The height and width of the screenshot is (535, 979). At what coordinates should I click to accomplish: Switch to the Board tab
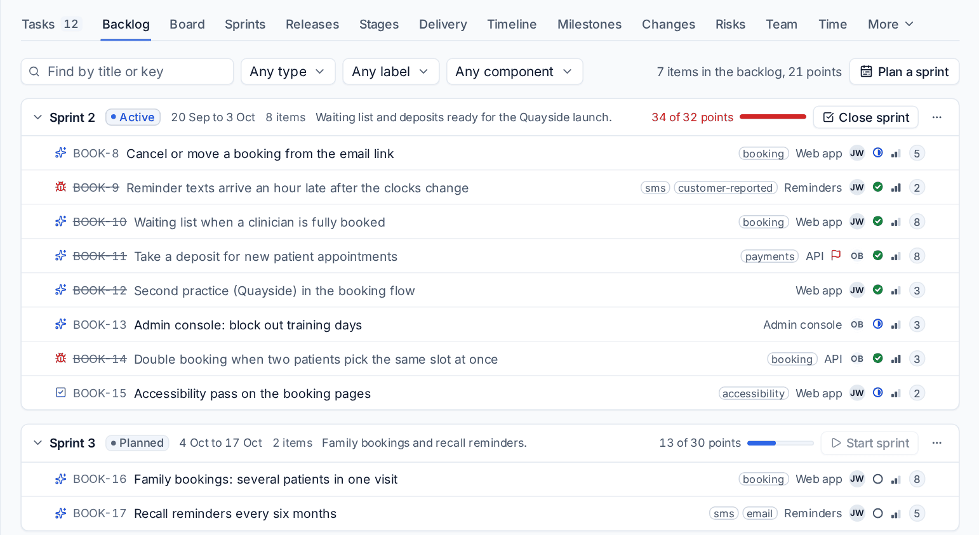click(x=187, y=24)
